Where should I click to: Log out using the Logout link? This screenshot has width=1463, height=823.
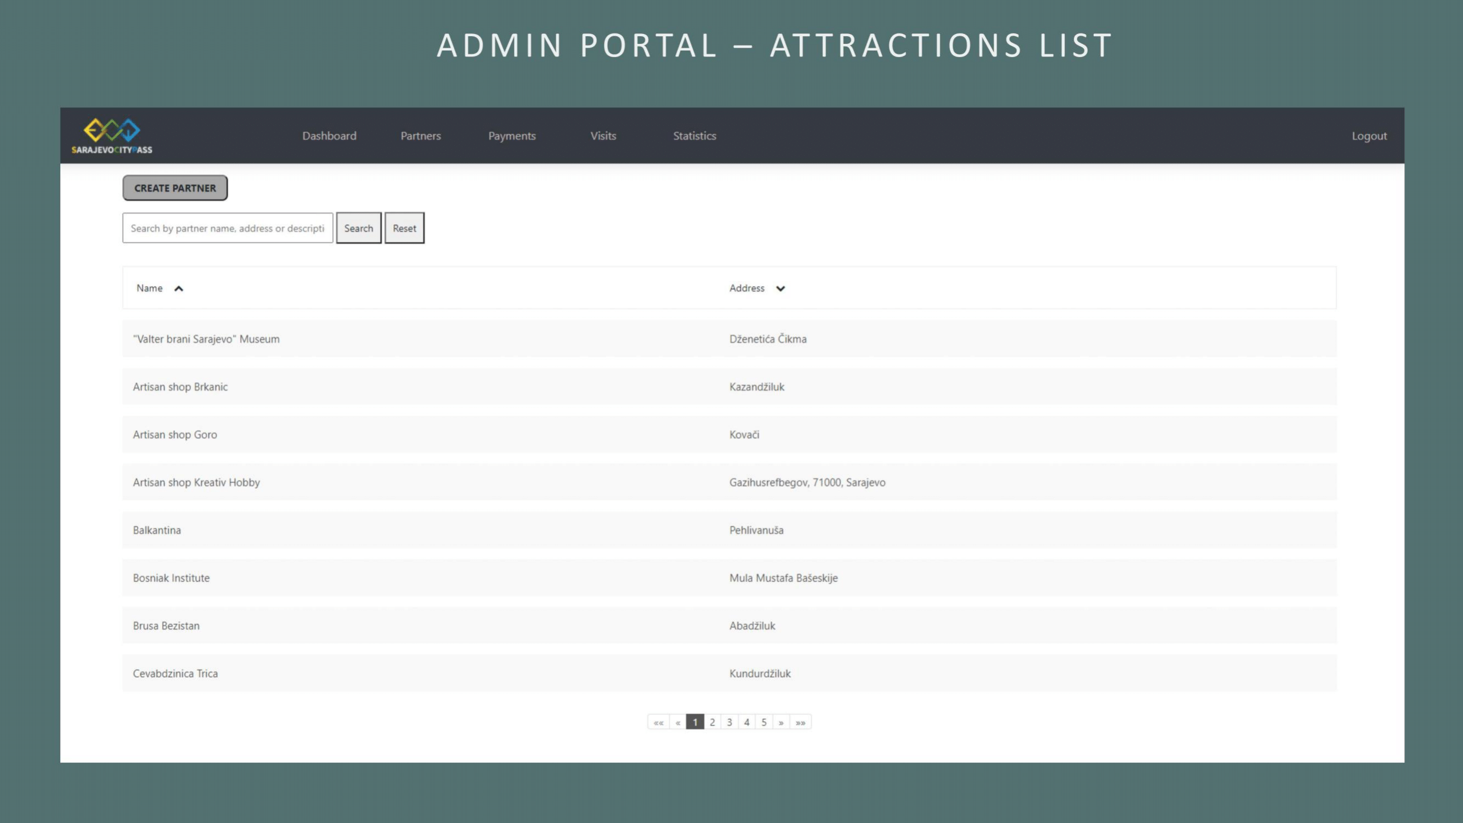pyautogui.click(x=1369, y=136)
